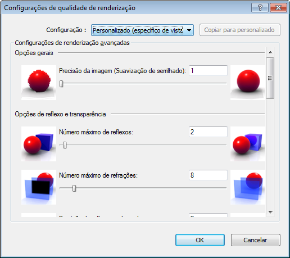Screen dimensions: 290x258
Task: Open the Configuração dropdown list
Action: pos(142,30)
